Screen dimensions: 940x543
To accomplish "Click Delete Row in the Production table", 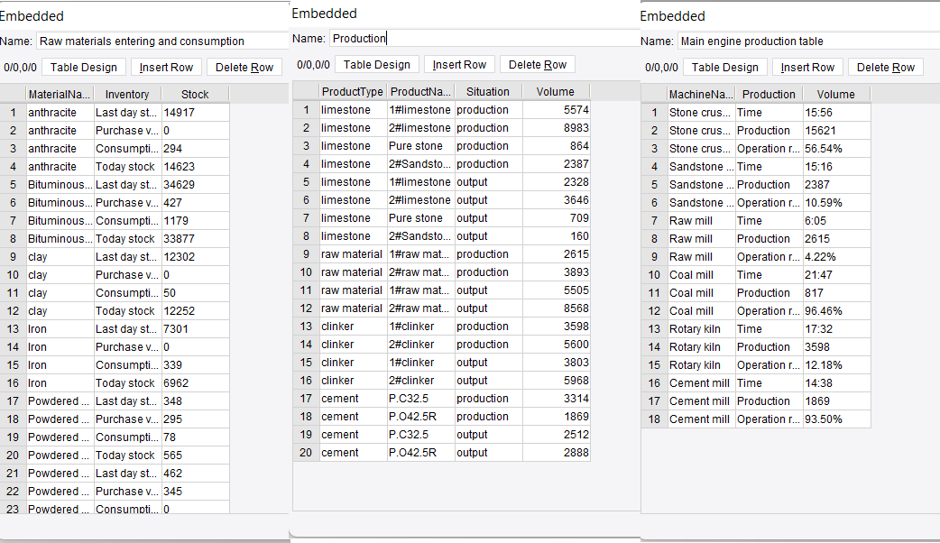I will (x=538, y=64).
